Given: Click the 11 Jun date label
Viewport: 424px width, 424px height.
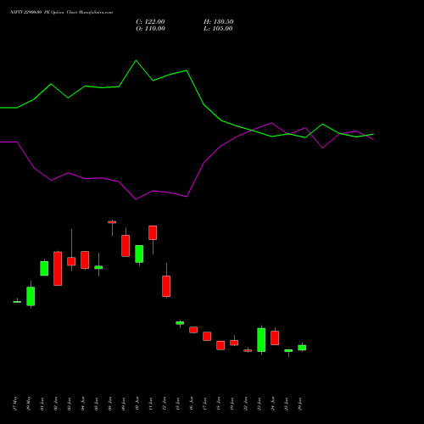Looking at the screenshot, I should [151, 404].
